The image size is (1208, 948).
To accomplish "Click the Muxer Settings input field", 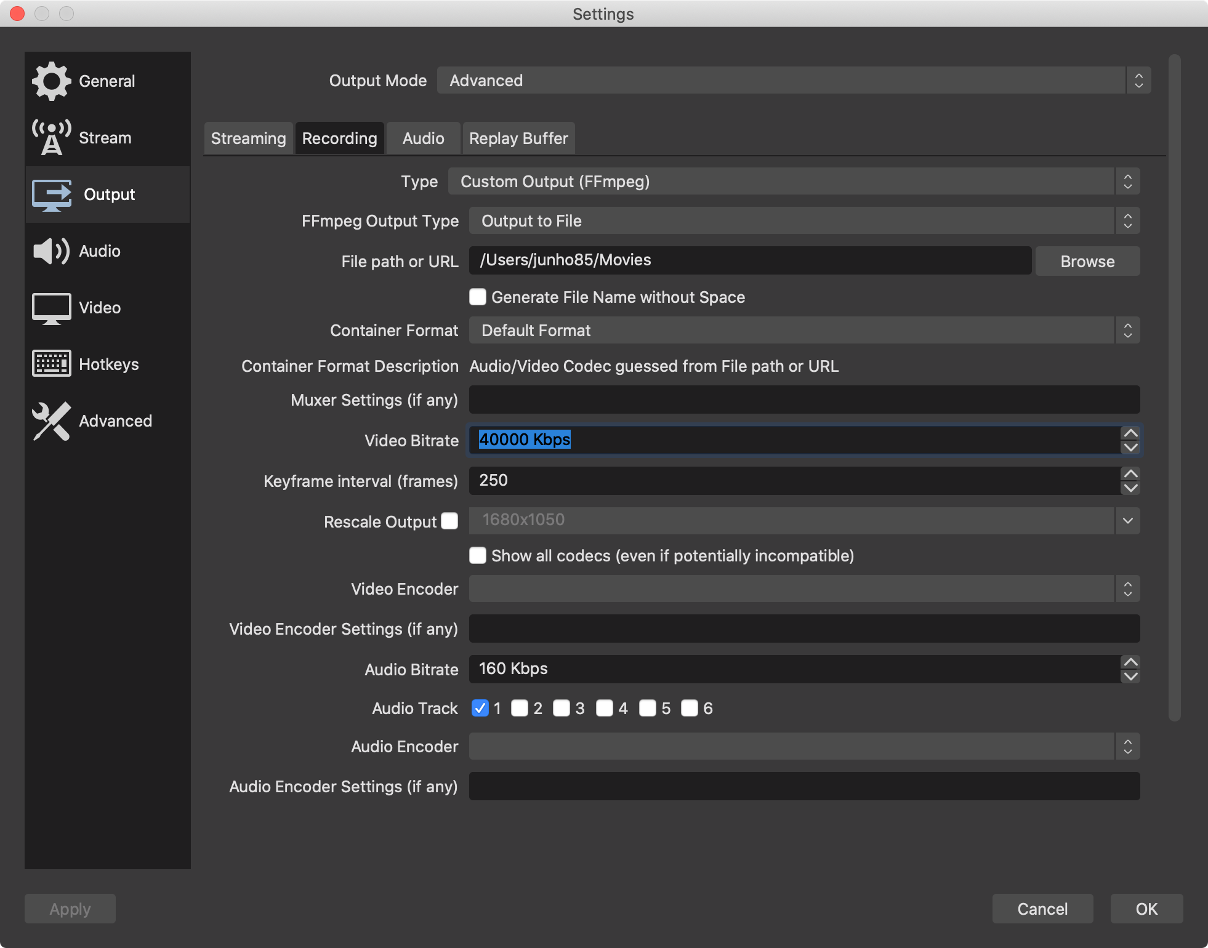I will [803, 400].
